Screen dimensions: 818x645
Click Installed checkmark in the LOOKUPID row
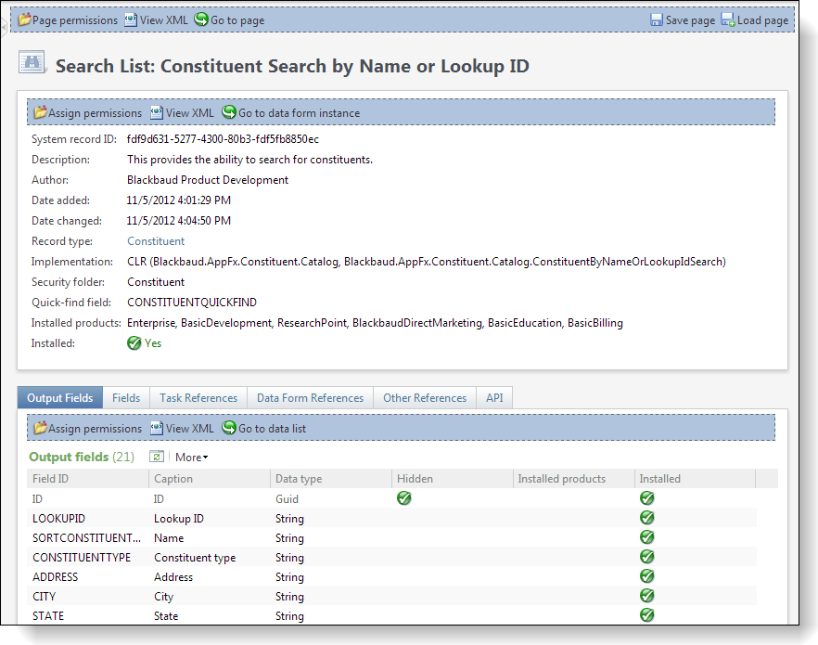(x=647, y=518)
